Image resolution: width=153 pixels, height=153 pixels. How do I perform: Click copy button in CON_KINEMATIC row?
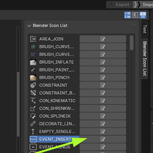[103, 101]
